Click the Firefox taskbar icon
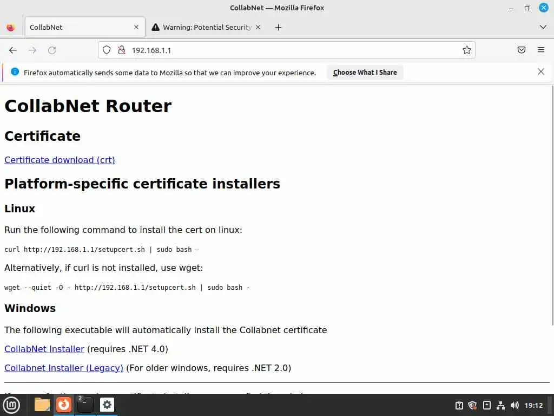554x416 pixels. pyautogui.click(x=64, y=405)
